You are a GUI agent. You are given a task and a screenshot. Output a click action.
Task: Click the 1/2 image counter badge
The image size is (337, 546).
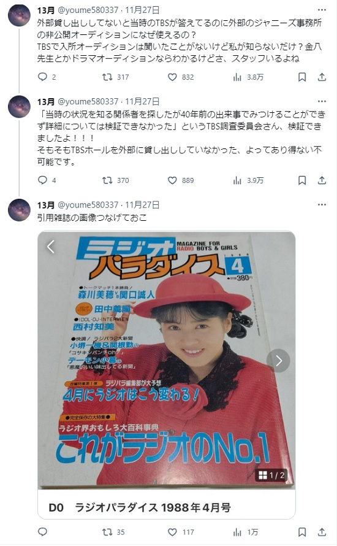(271, 475)
